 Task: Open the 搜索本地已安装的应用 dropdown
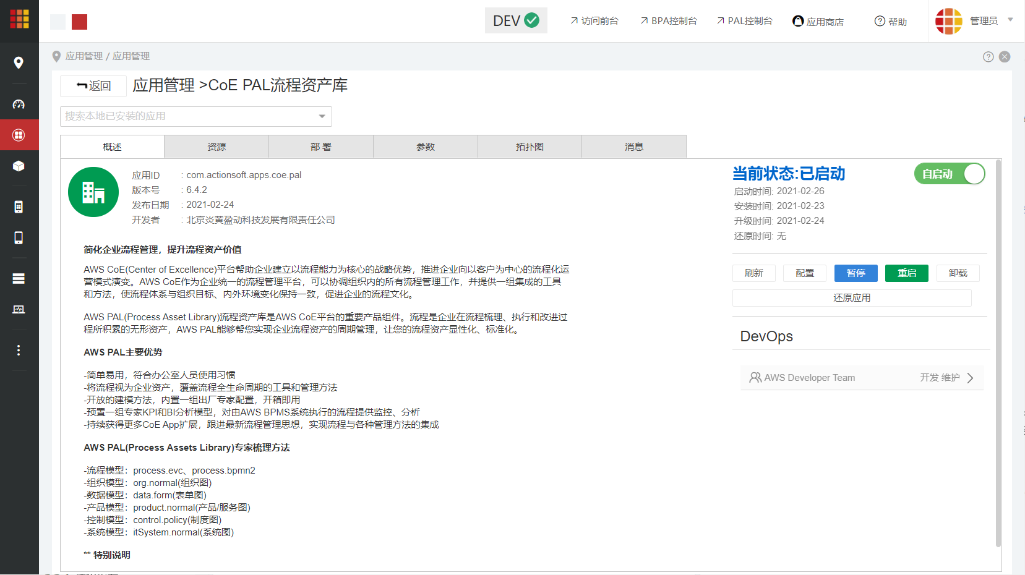pos(321,116)
